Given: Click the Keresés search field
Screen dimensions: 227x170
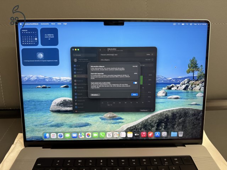Looking at the screenshot, I should click(85, 55).
